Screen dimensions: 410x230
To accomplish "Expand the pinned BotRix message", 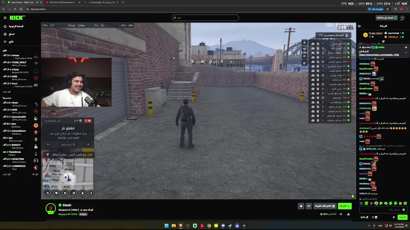I will coord(406,52).
